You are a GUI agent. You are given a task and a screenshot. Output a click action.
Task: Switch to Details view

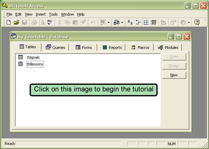pyautogui.click(x=153, y=22)
